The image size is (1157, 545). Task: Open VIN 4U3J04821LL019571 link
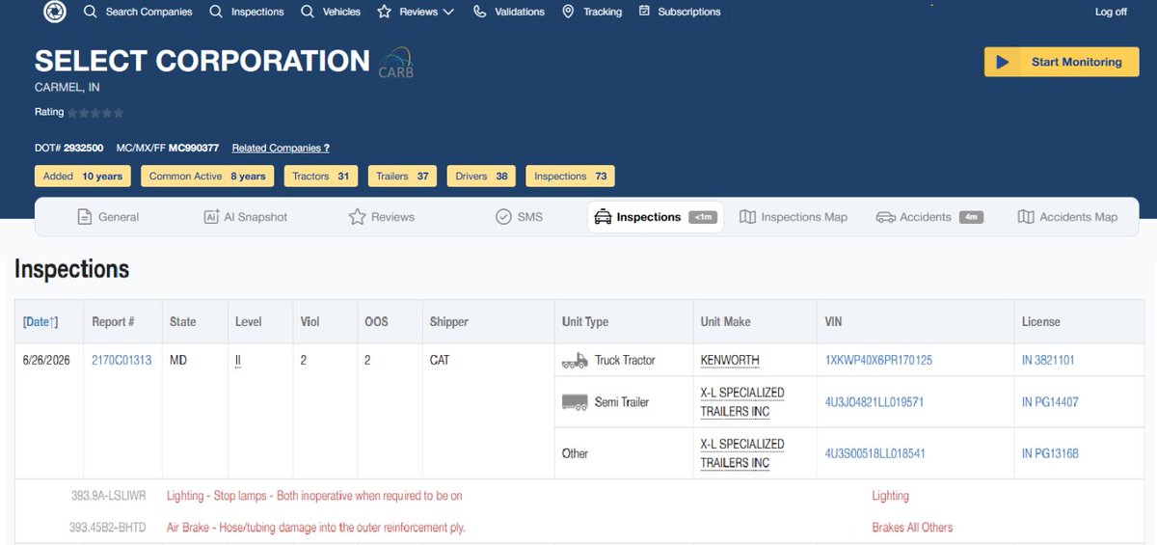tap(874, 402)
